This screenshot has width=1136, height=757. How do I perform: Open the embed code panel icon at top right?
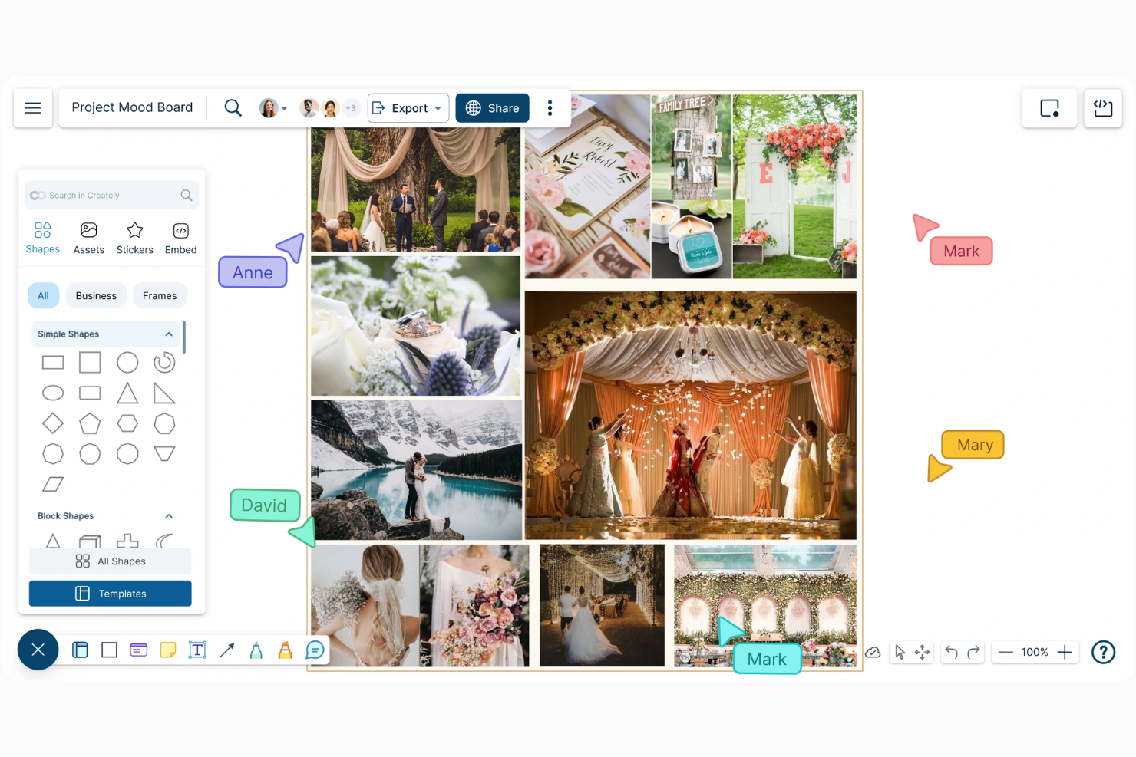[1103, 107]
